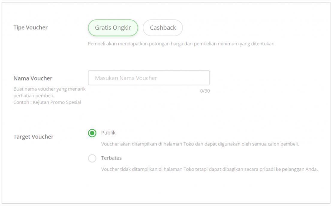Click the empty circle beside Terbatas
The height and width of the screenshot is (206, 333).
[92, 158]
